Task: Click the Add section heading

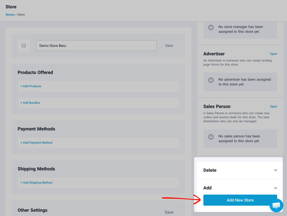Action: (x=207, y=188)
